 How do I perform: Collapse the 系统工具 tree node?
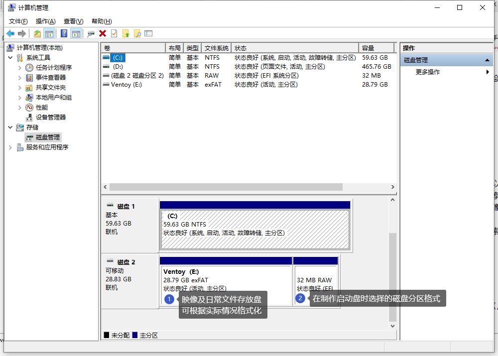point(10,58)
